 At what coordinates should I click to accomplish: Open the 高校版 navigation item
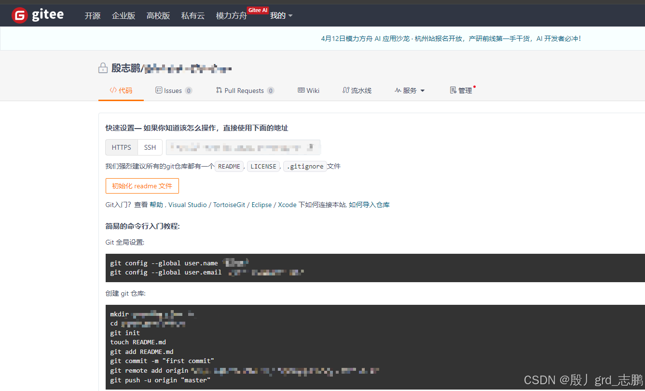[158, 16]
